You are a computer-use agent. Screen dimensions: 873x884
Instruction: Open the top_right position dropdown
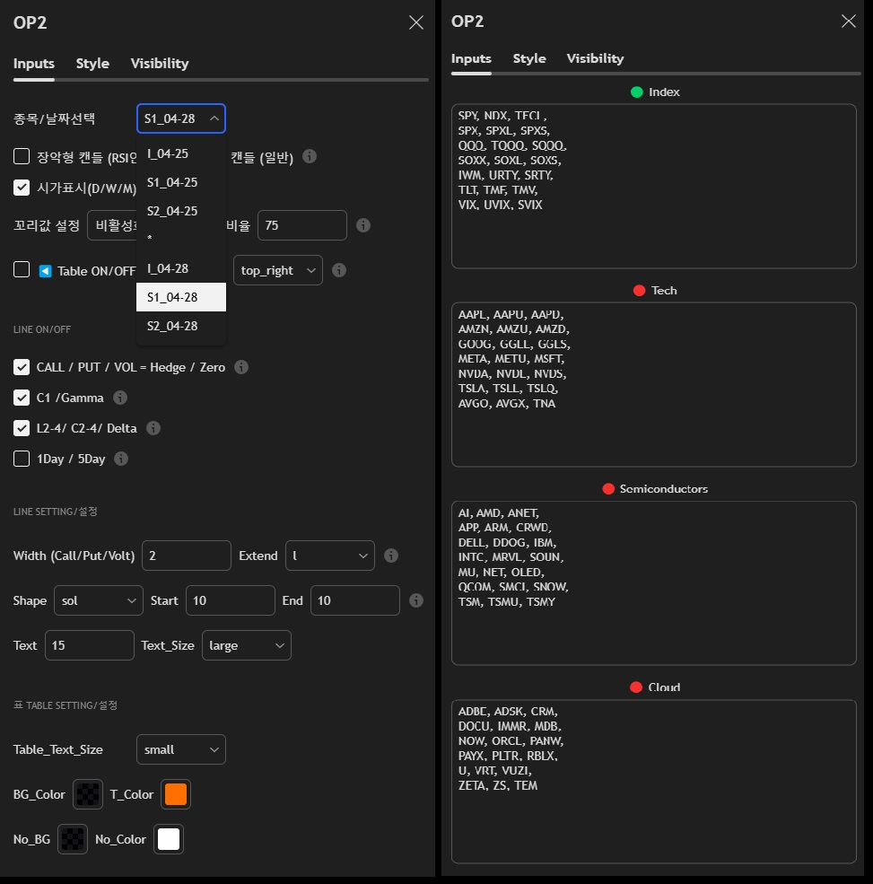(278, 270)
